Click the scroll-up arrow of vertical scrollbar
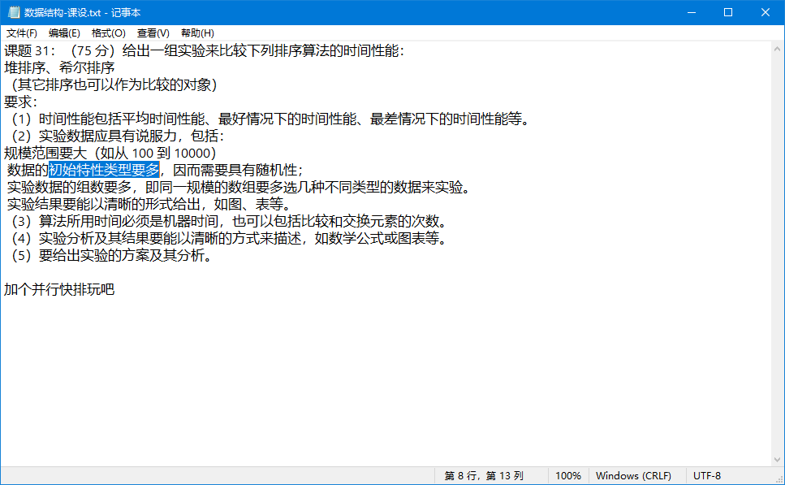Screen dimensions: 785x485 point(777,49)
